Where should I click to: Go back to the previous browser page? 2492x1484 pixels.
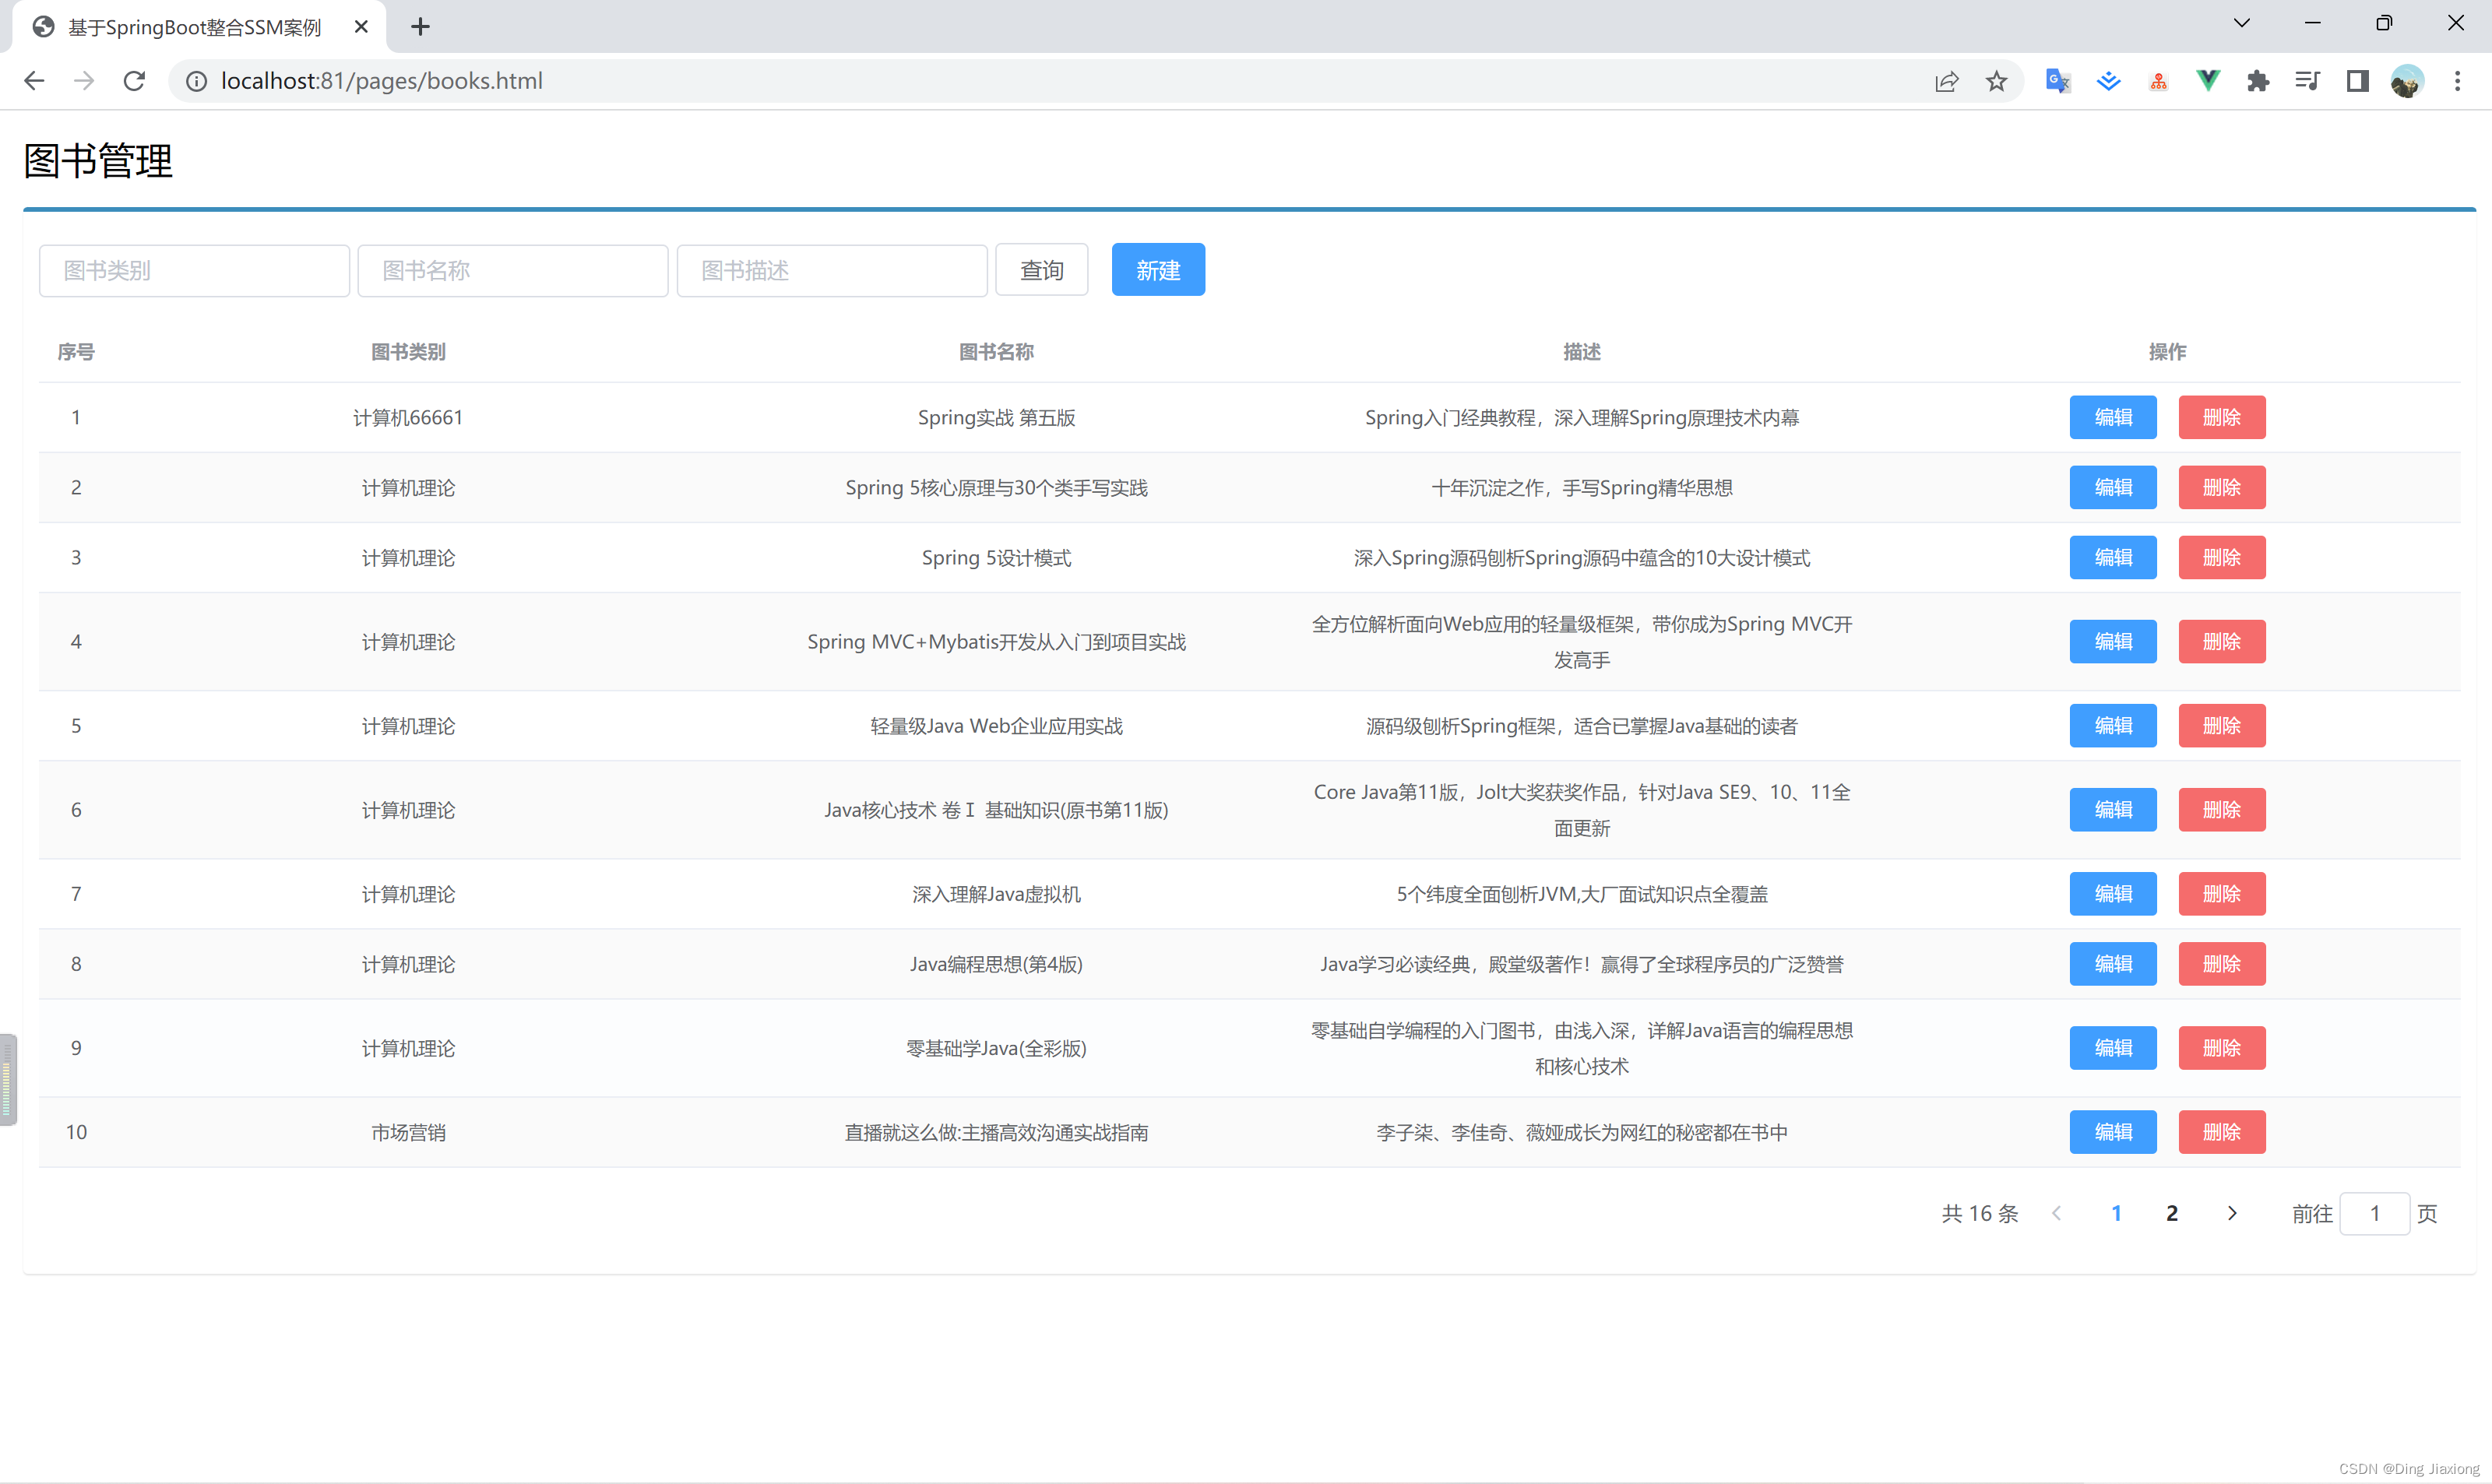tap(34, 81)
